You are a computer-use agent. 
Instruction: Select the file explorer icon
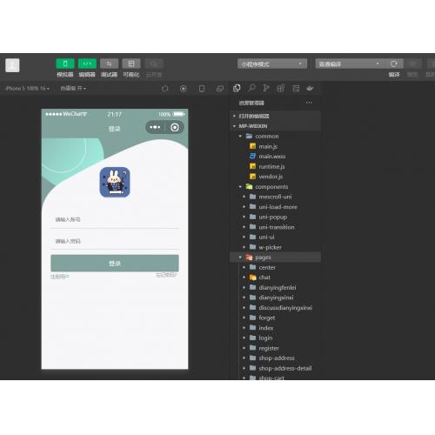pos(237,88)
